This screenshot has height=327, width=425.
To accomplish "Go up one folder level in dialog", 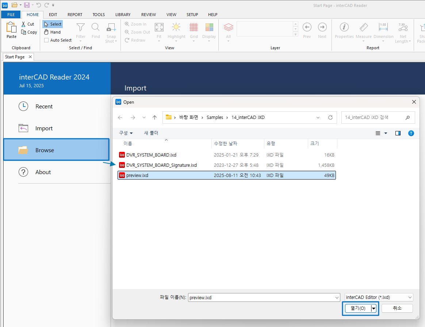I will [154, 117].
